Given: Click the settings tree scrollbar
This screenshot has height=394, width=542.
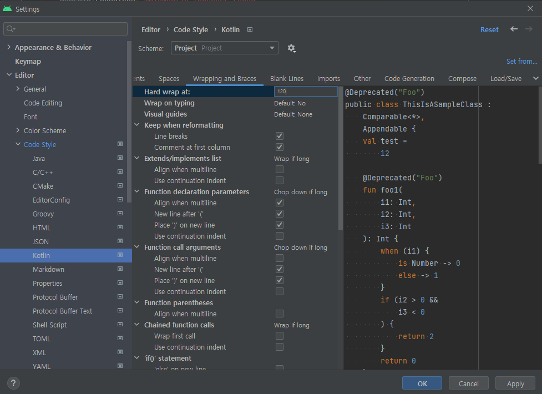Looking at the screenshot, I should [x=129, y=122].
